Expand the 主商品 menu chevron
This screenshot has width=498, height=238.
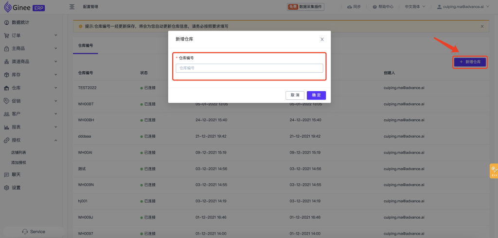coord(55,48)
